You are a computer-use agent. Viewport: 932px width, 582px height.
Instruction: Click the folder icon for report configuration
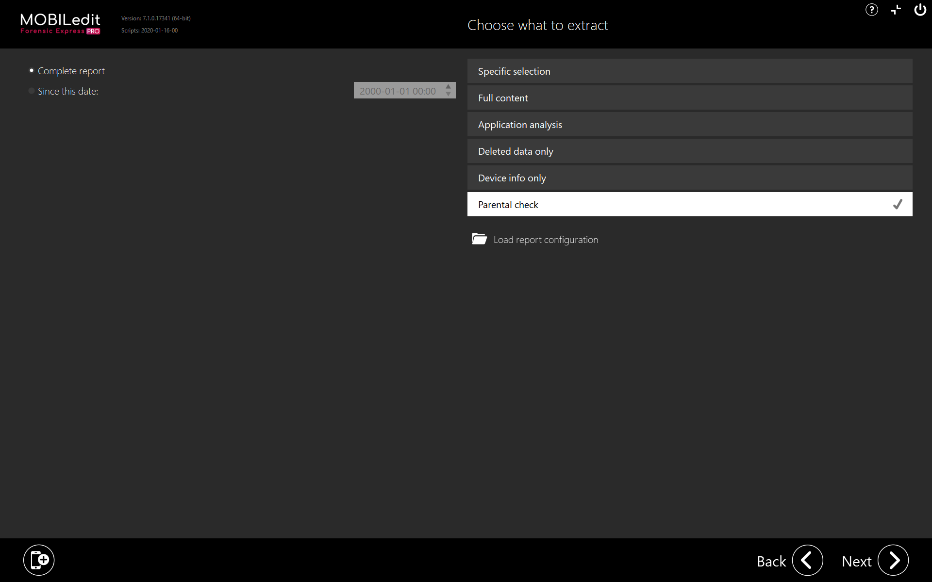pos(479,239)
